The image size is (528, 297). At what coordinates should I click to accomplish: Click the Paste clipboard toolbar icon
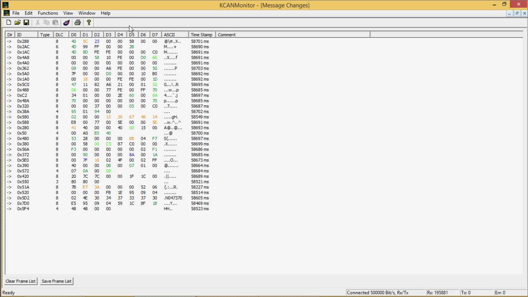55,23
